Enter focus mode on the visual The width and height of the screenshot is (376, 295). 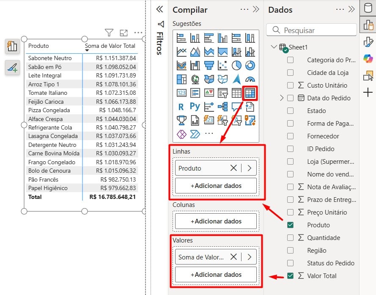coord(124,33)
